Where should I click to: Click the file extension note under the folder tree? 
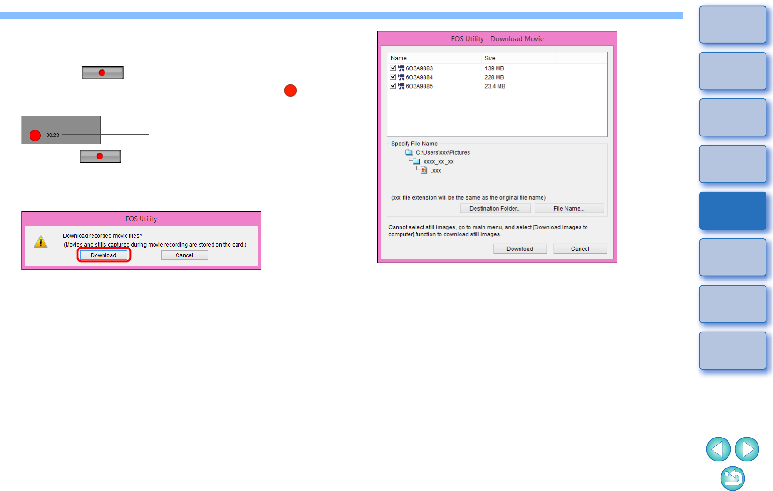(x=468, y=198)
